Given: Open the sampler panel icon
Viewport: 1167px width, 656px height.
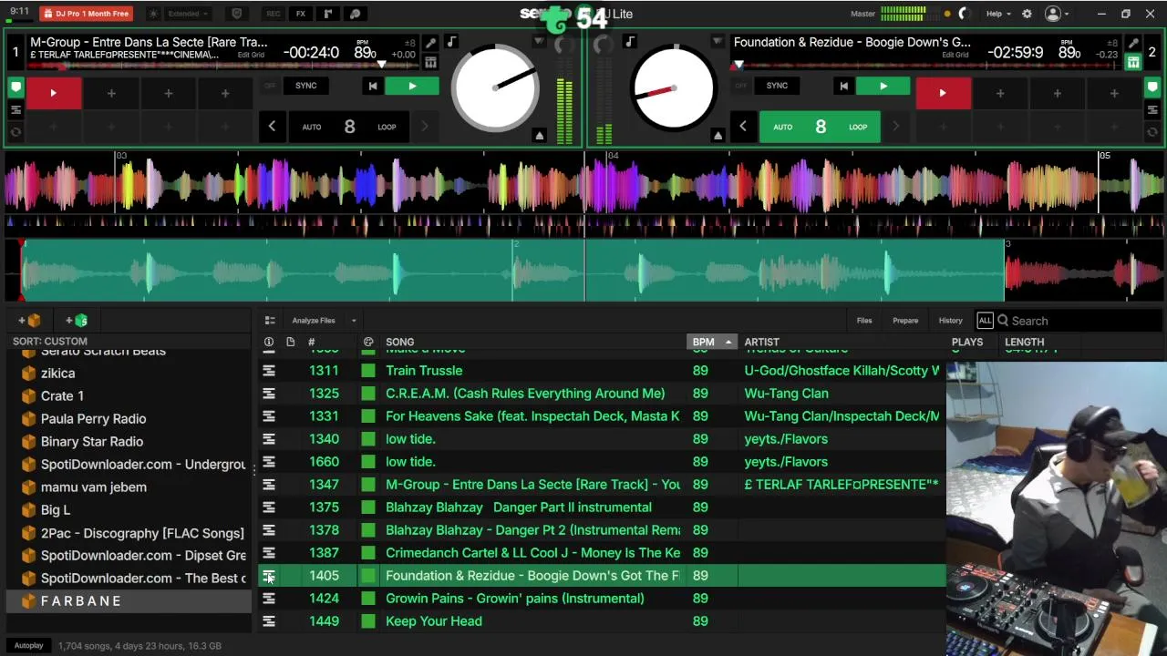Looking at the screenshot, I should tap(328, 14).
